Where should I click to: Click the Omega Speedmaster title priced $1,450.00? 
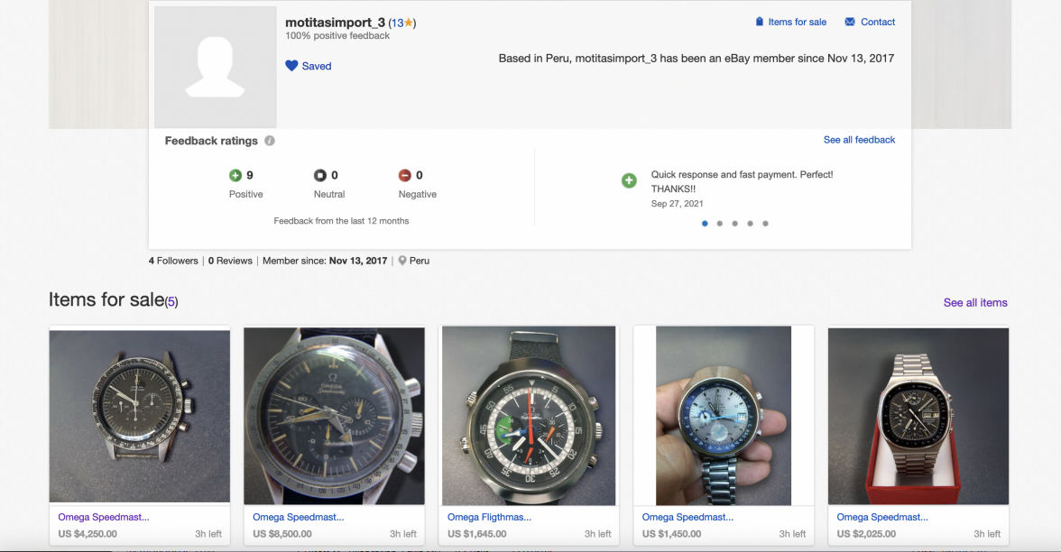[687, 517]
